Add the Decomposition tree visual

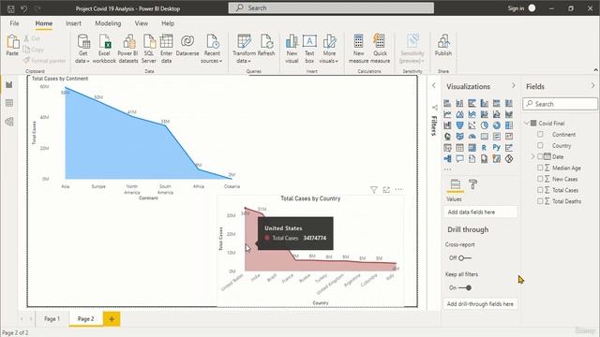[x=447, y=158]
